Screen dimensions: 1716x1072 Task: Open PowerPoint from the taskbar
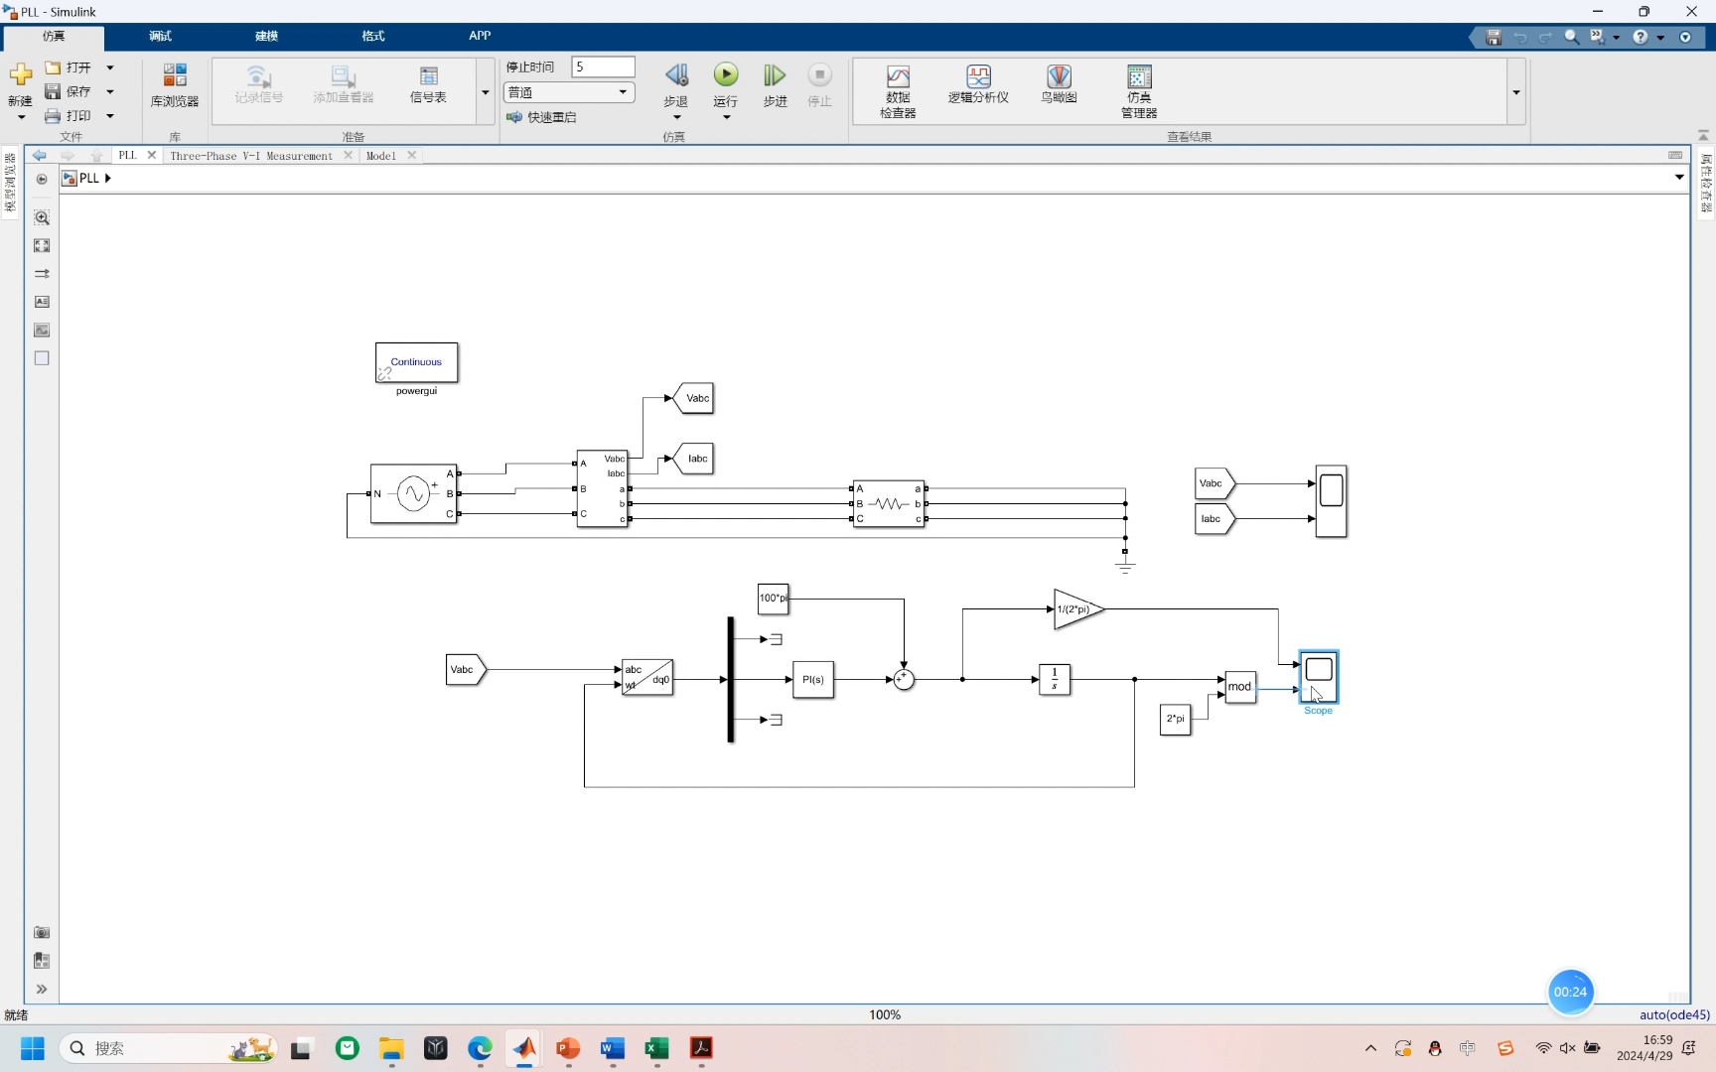click(568, 1048)
